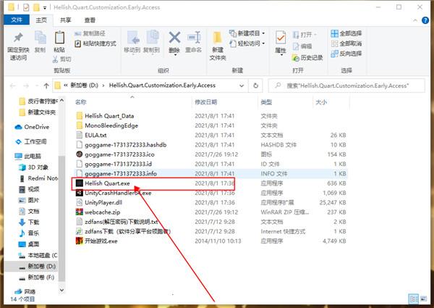Select the Home ribbon tab
The height and width of the screenshot is (308, 434).
[x=41, y=20]
